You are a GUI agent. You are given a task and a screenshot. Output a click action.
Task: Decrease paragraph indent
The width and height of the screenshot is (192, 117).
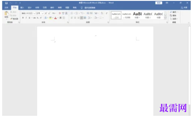[88, 13]
